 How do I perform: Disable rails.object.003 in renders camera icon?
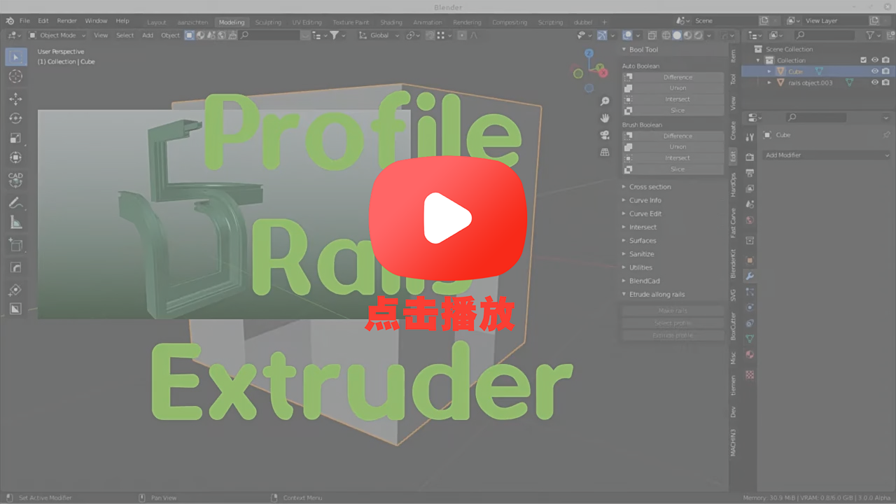(885, 83)
